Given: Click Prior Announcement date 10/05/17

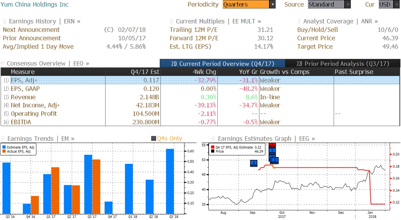Looking at the screenshot, I should [132, 38].
